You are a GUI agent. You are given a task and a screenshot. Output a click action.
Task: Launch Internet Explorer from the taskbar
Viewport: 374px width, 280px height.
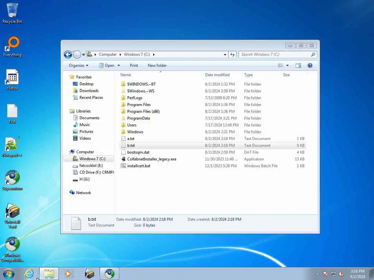point(29,274)
